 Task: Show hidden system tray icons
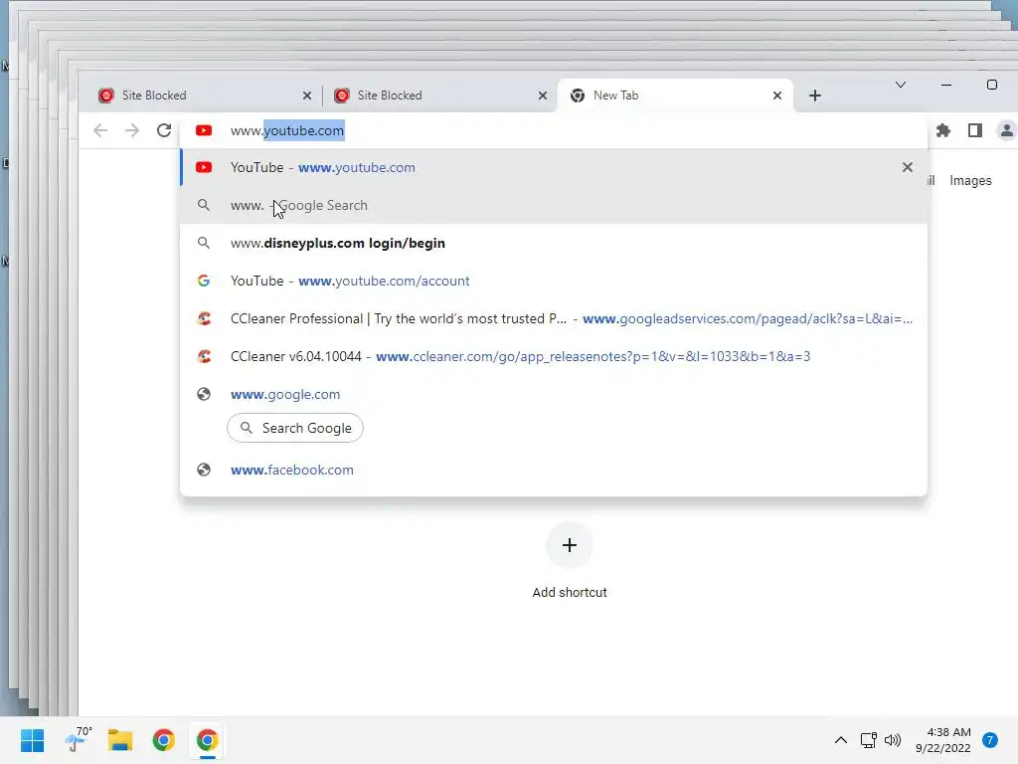tap(840, 740)
